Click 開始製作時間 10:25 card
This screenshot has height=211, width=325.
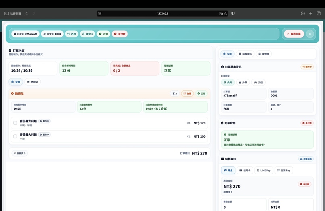tap(43, 107)
